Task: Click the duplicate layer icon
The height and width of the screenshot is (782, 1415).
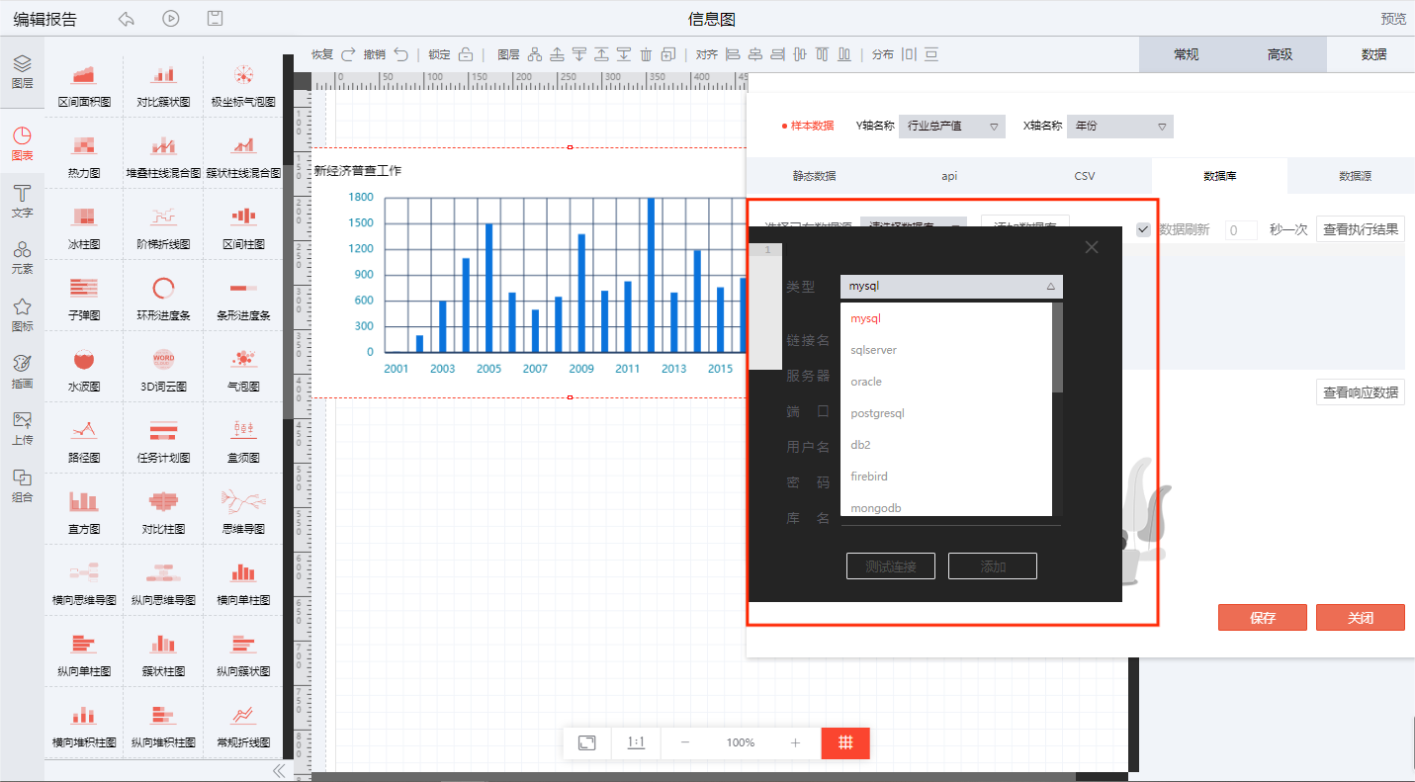Action: click(668, 54)
